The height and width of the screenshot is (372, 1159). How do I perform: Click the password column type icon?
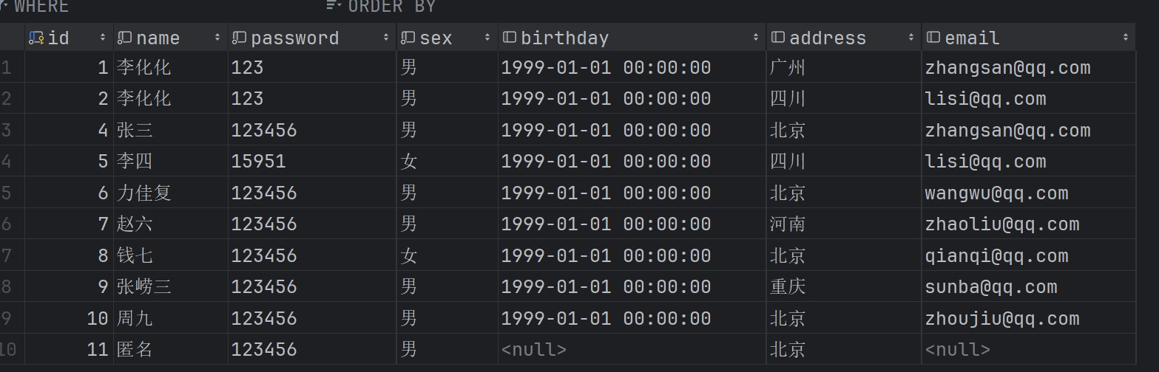(x=239, y=38)
